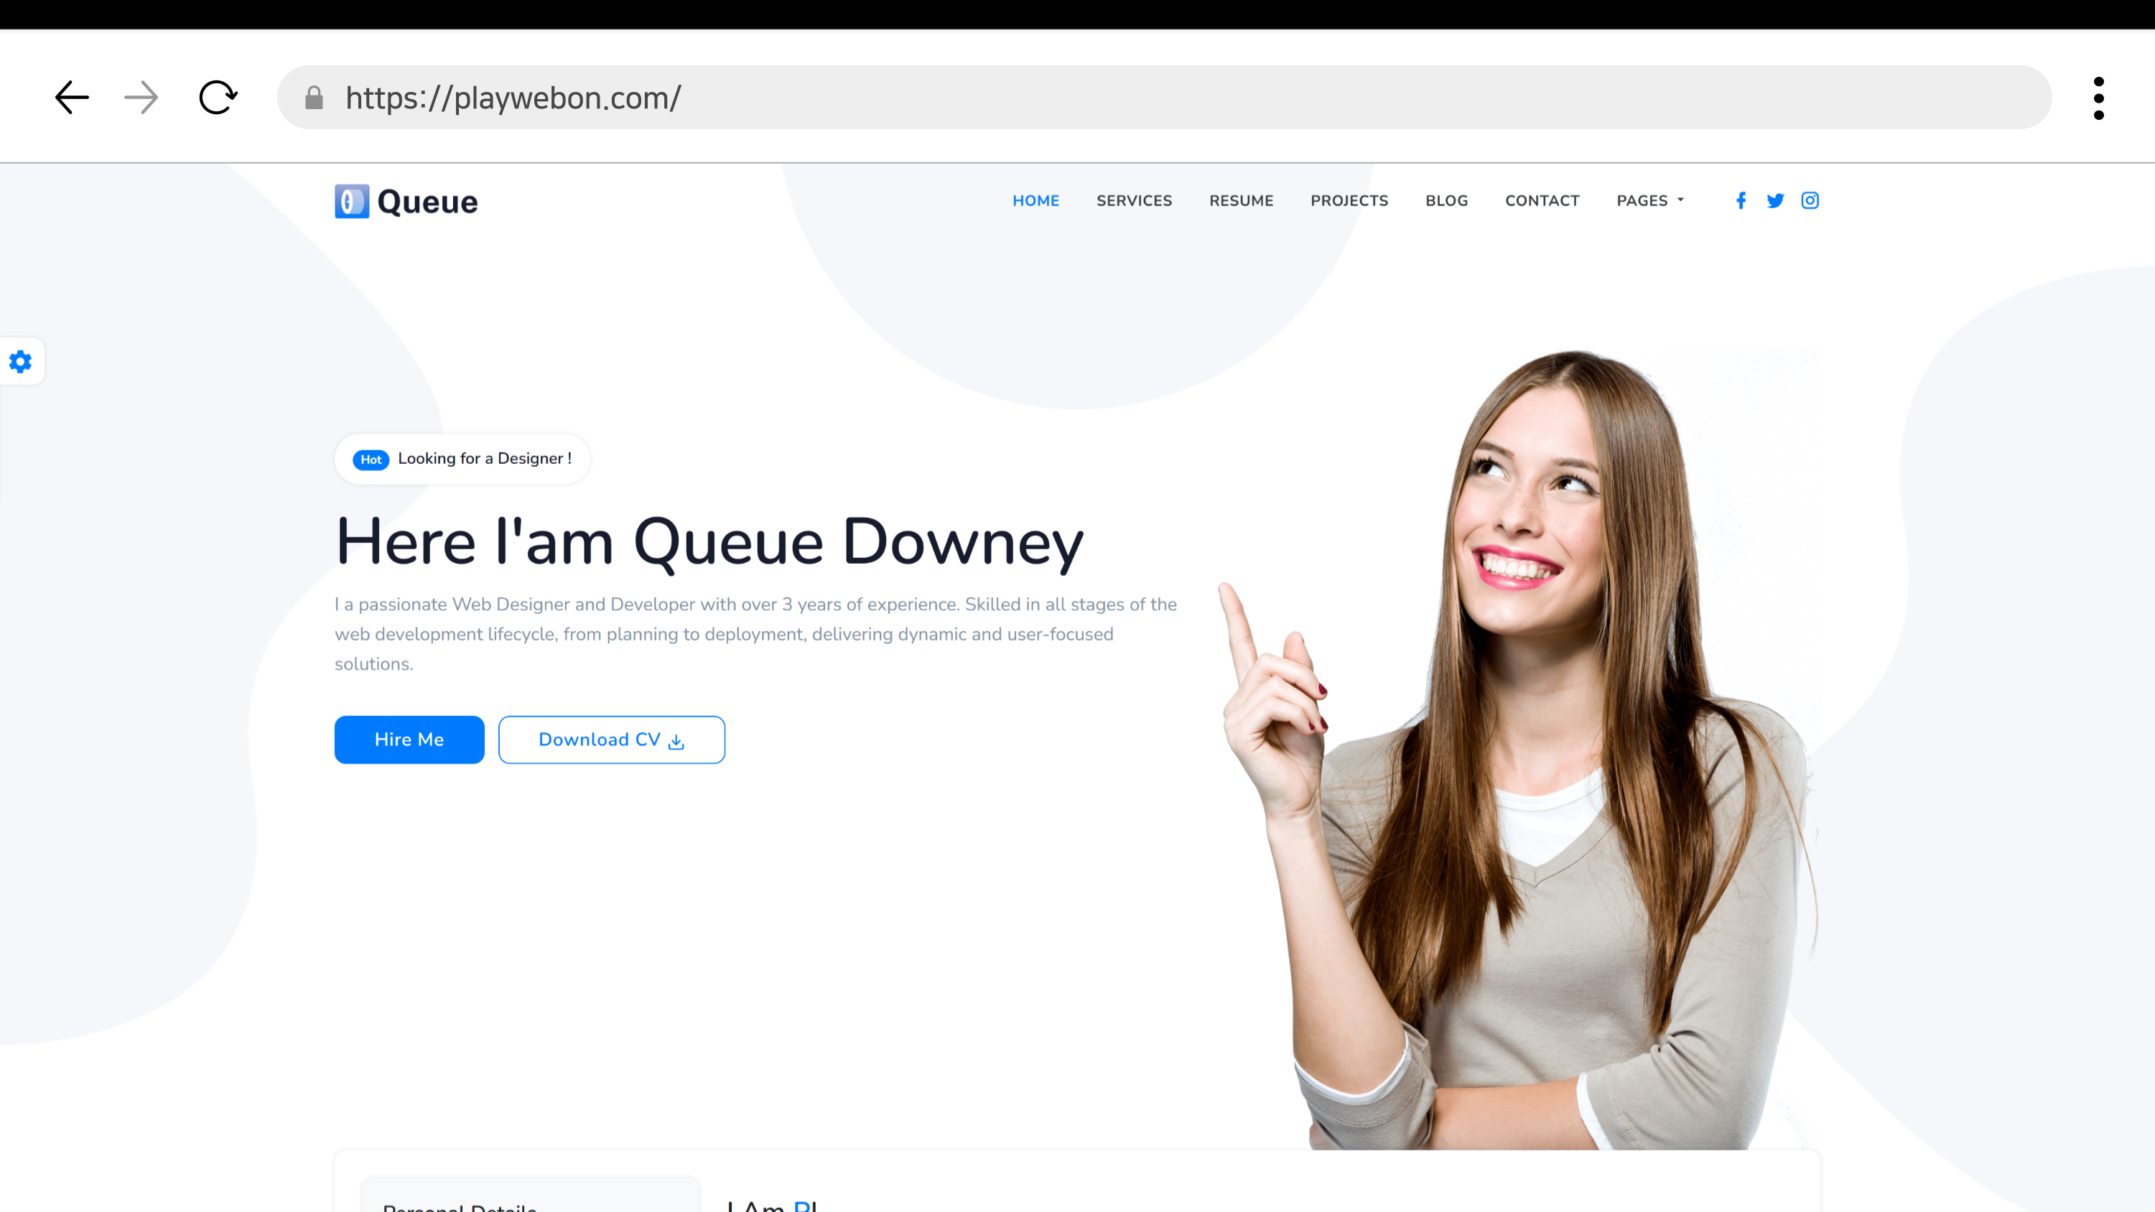The image size is (2155, 1212).
Task: Open the Contact nav link
Action: click(x=1542, y=201)
